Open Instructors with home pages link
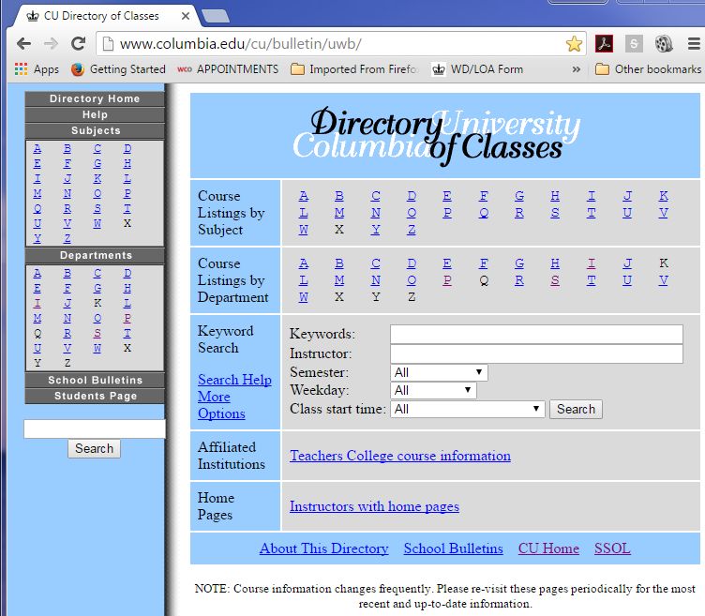 point(374,506)
